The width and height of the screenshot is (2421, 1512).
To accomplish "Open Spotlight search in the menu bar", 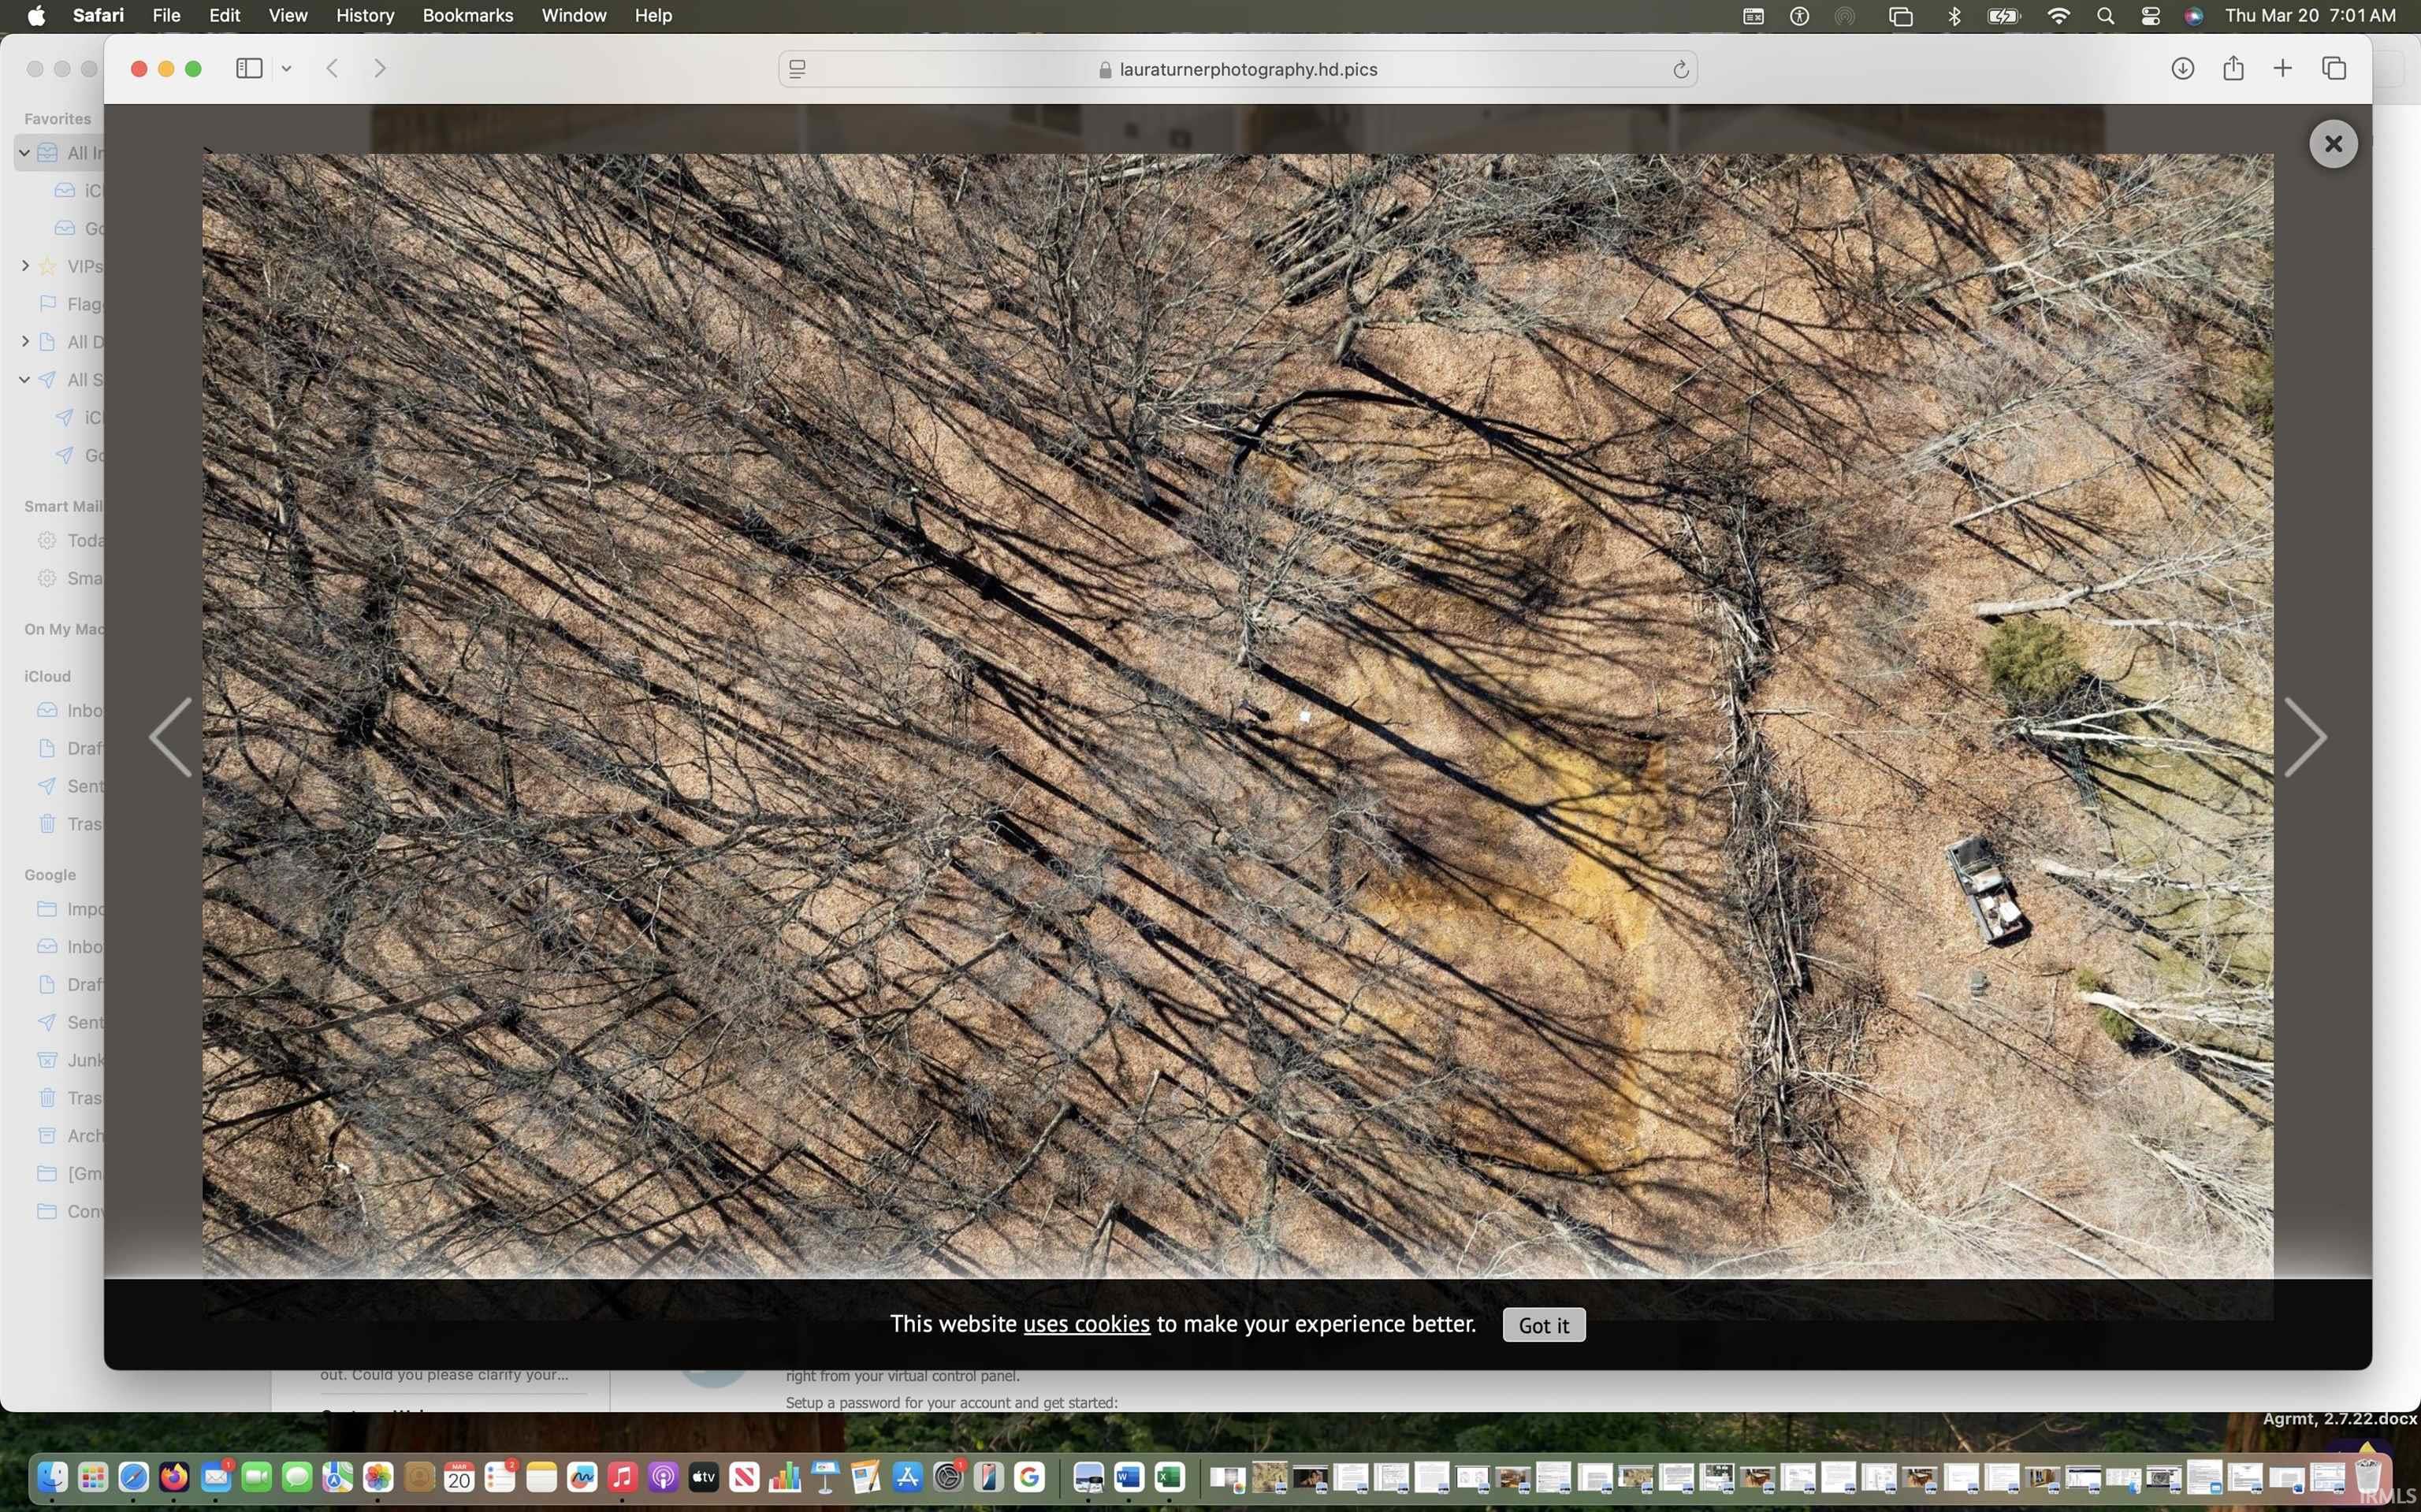I will click(x=2105, y=15).
